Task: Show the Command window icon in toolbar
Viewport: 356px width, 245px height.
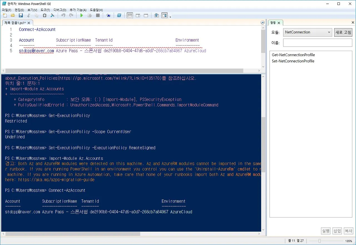Action: tap(157, 16)
